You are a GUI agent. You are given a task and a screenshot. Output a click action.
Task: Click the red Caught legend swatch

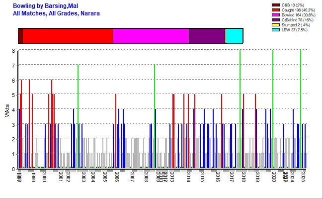pos(275,10)
